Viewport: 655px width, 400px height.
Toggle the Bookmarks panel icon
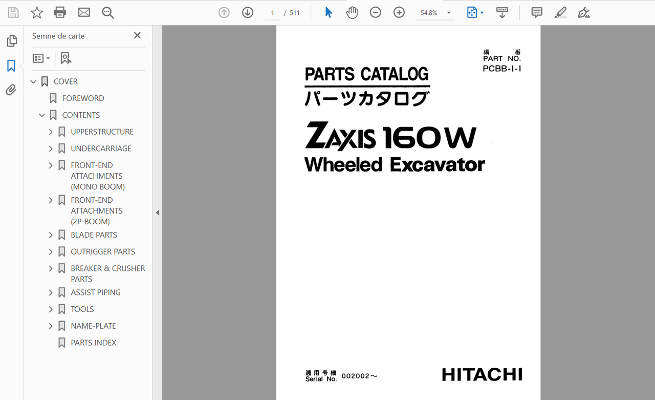[11, 66]
